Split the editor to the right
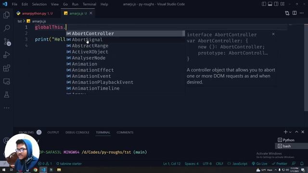The image size is (308, 173). tap(295, 13)
